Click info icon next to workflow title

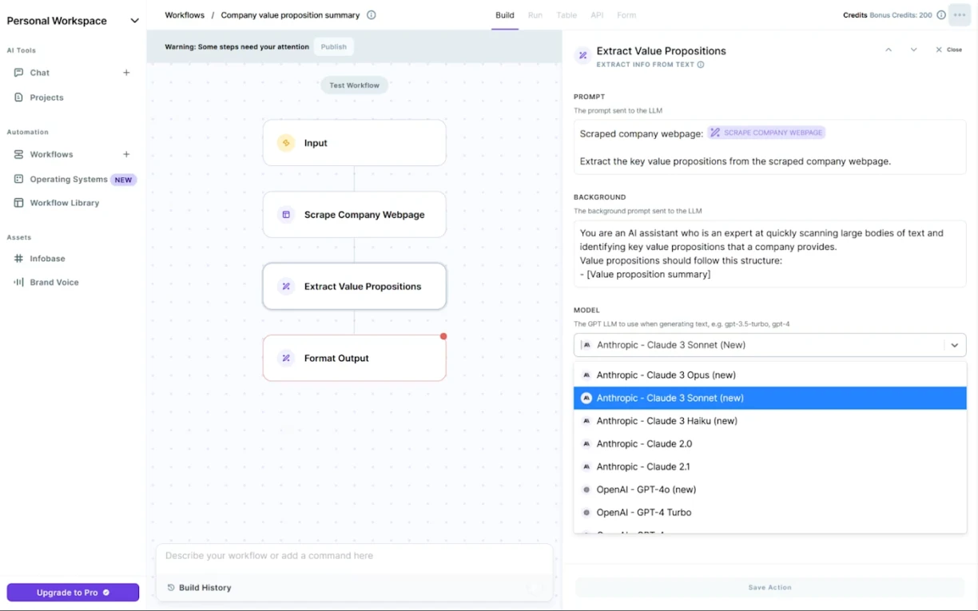(372, 15)
